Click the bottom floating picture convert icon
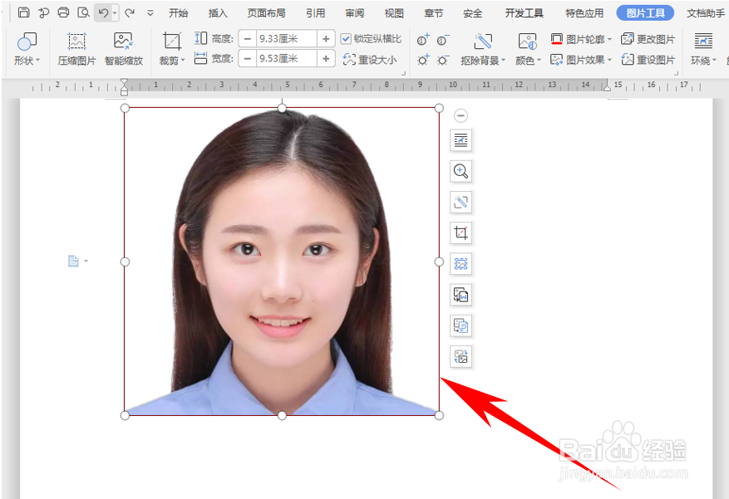The width and height of the screenshot is (729, 499). (x=461, y=356)
